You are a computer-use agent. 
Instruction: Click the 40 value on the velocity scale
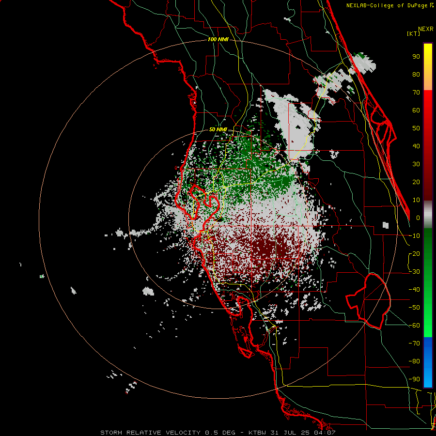(416, 146)
